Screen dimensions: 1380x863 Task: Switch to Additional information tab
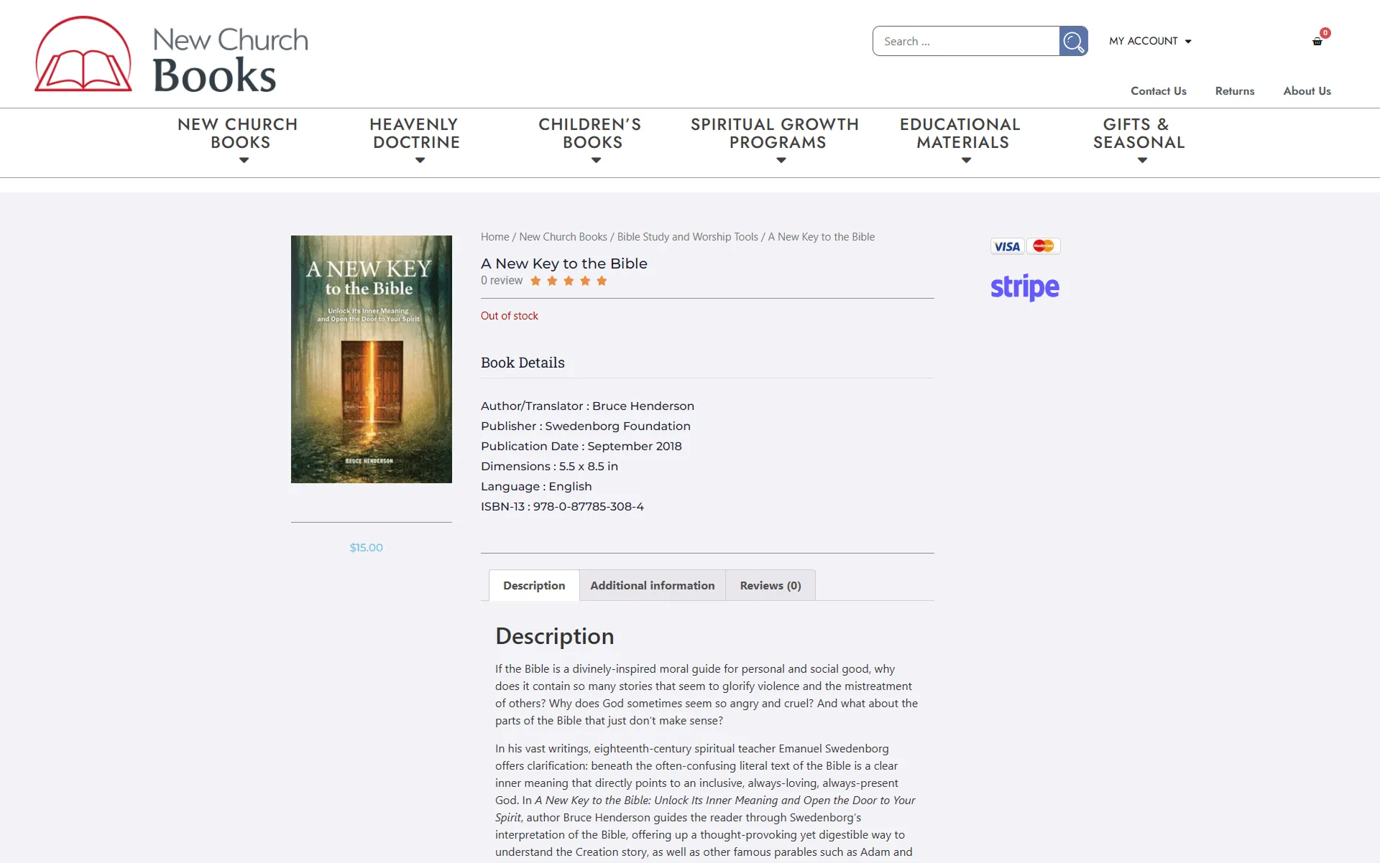click(x=653, y=585)
